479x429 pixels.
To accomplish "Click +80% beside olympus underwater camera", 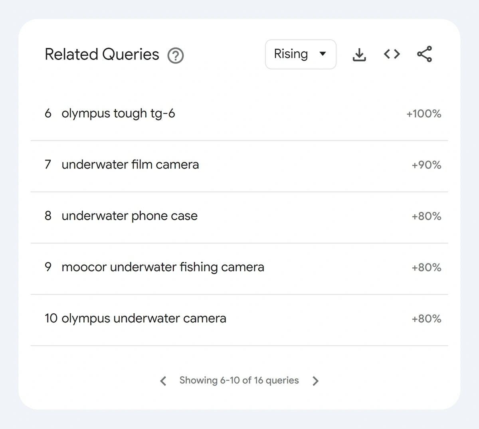I will 426,319.
